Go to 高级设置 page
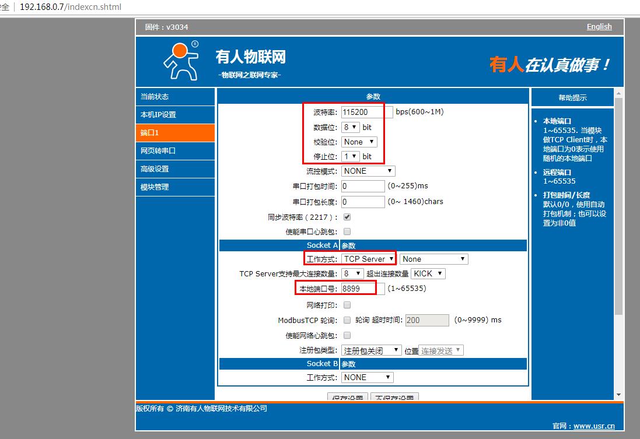This screenshot has height=439, width=640. coord(175,169)
